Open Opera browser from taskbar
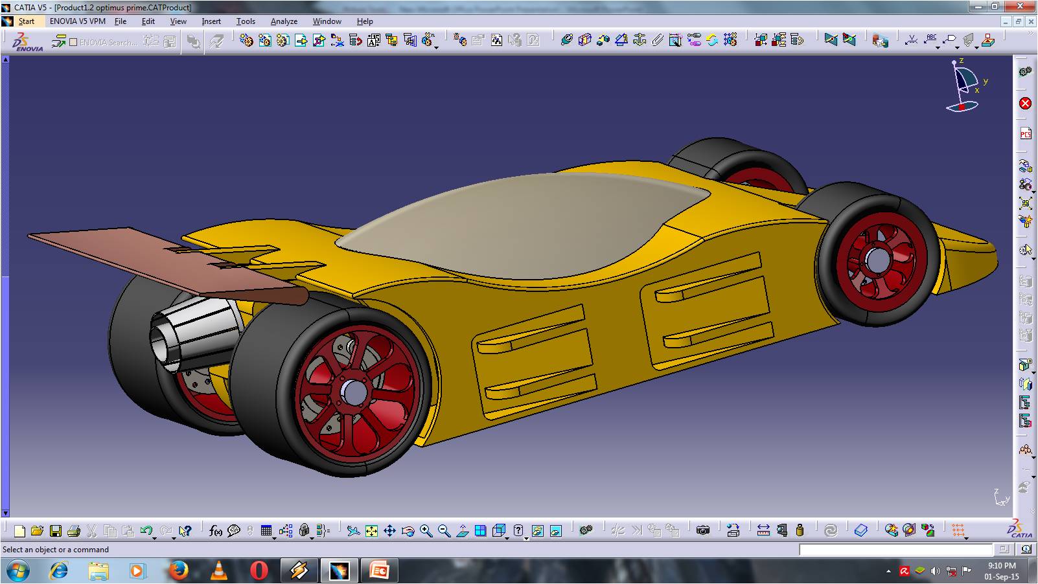This screenshot has height=584, width=1038. (259, 571)
